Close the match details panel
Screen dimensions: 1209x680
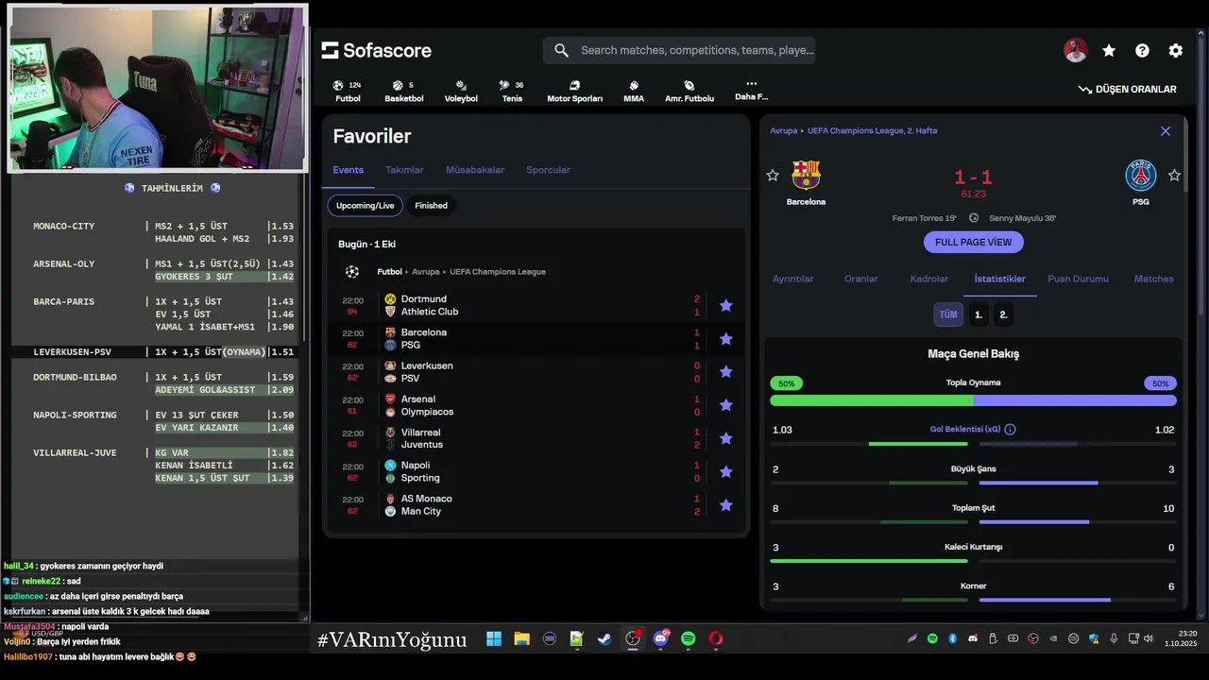tap(1166, 131)
